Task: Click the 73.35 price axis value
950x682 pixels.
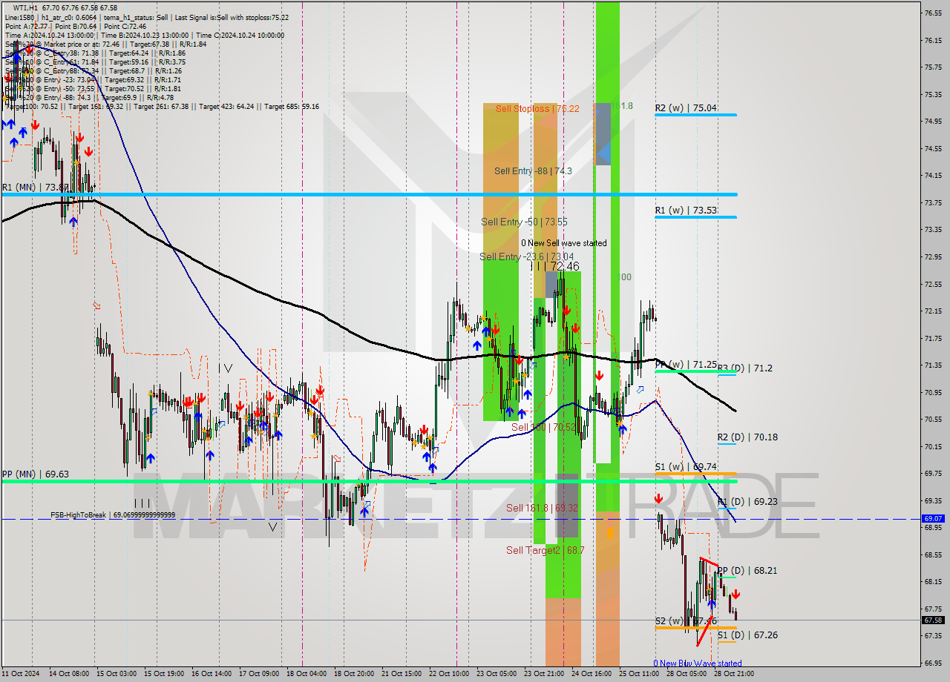Action: (933, 229)
